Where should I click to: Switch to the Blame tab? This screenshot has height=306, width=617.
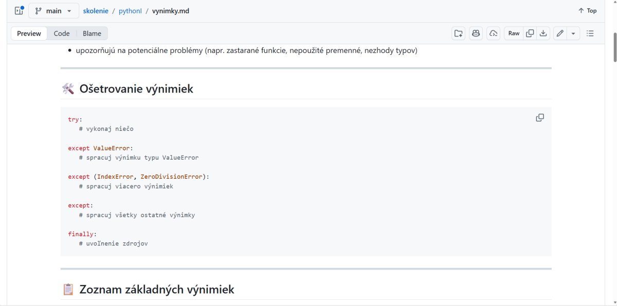(x=92, y=33)
